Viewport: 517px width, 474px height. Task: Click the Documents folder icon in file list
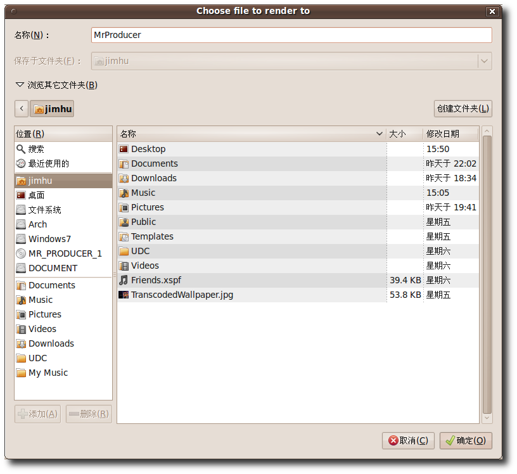124,163
